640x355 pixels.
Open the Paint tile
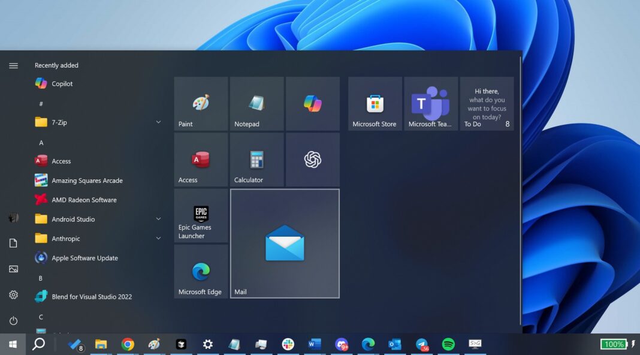tap(200, 103)
